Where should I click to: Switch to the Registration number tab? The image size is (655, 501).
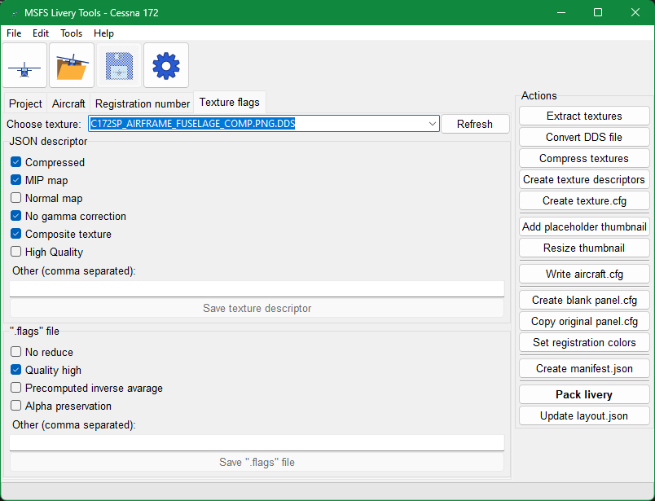tap(143, 103)
